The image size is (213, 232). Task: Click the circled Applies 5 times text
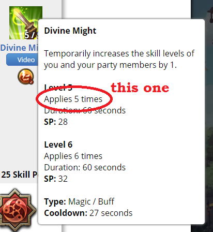point(73,99)
